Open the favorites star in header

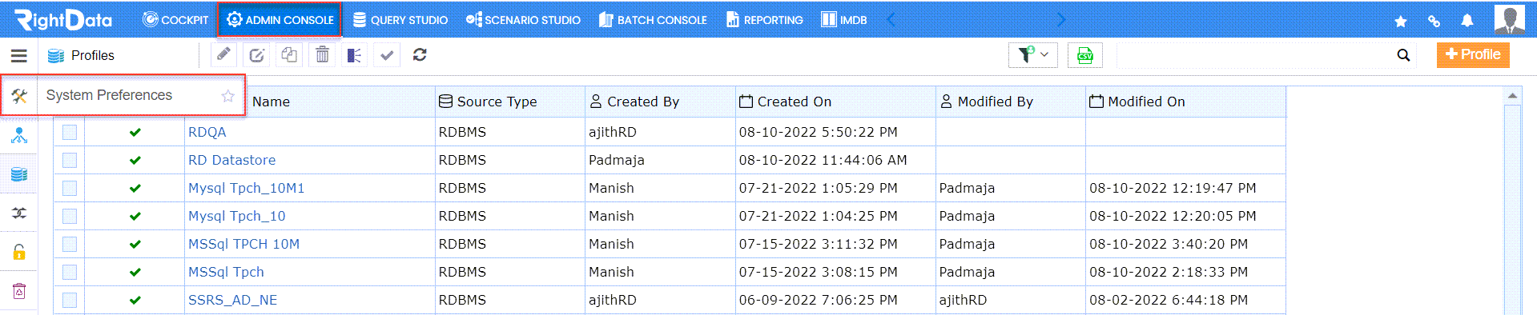1401,22
